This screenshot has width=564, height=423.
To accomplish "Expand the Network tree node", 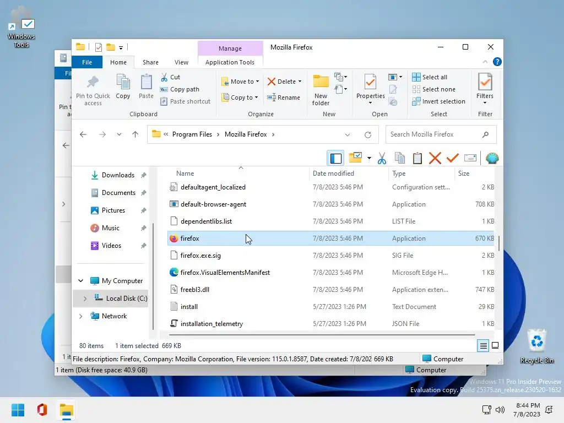I will coord(80,316).
